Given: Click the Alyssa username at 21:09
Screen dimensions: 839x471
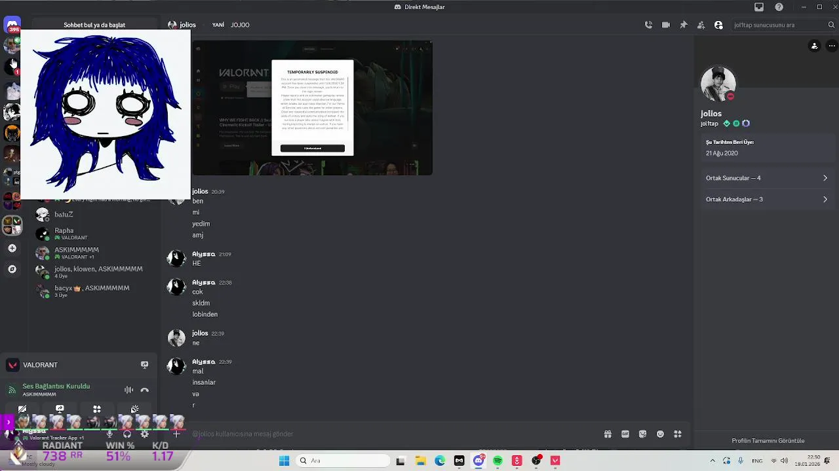Looking at the screenshot, I should pyautogui.click(x=203, y=254).
